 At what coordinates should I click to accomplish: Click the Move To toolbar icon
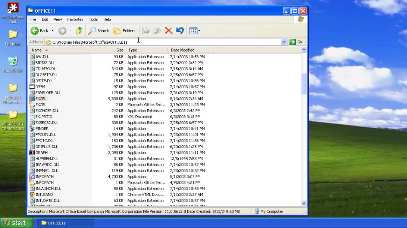pos(146,31)
